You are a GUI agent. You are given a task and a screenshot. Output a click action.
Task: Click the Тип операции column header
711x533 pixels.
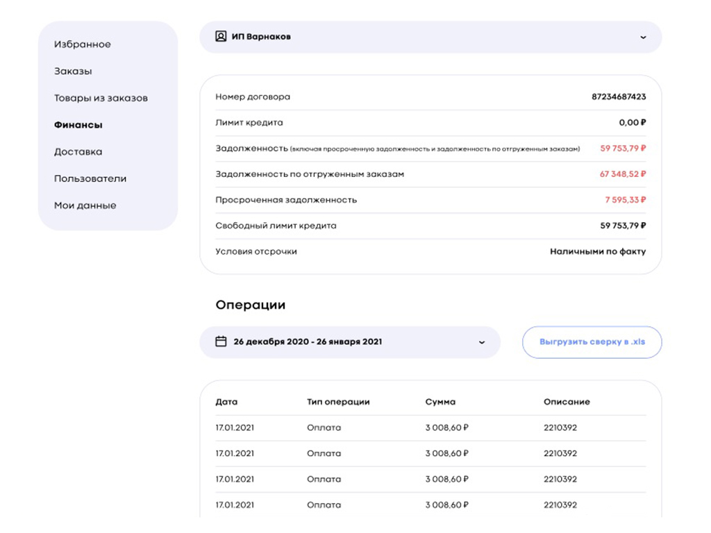pyautogui.click(x=338, y=402)
